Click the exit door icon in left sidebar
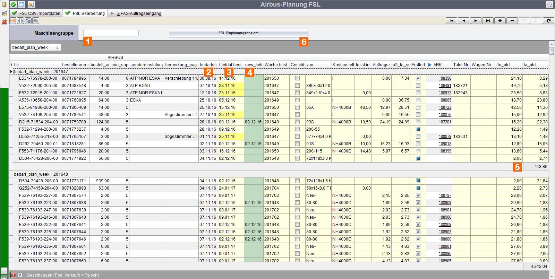 (x=4, y=5)
